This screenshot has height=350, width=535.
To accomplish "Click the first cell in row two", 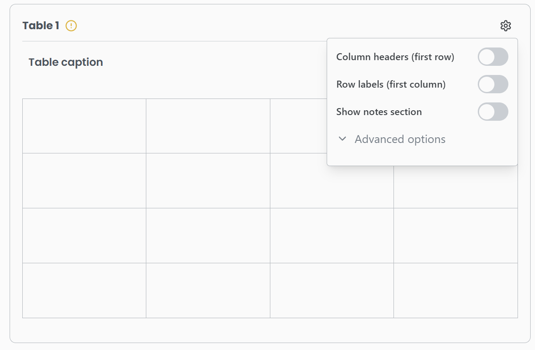I will [x=84, y=180].
